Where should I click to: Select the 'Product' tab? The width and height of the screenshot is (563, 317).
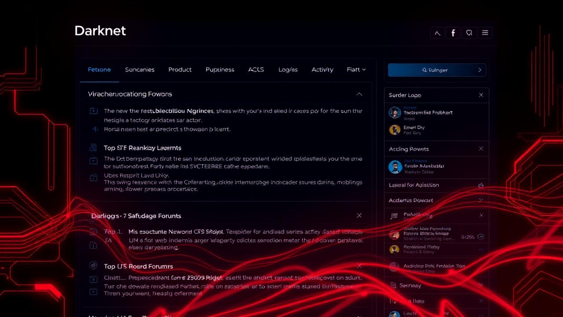180,70
